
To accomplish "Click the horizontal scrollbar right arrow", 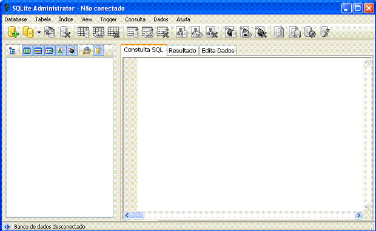I will [358, 215].
